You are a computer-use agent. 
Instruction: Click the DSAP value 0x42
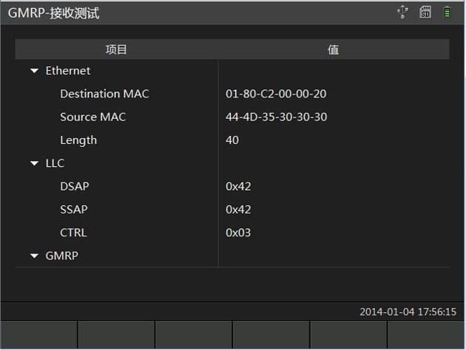tap(238, 187)
